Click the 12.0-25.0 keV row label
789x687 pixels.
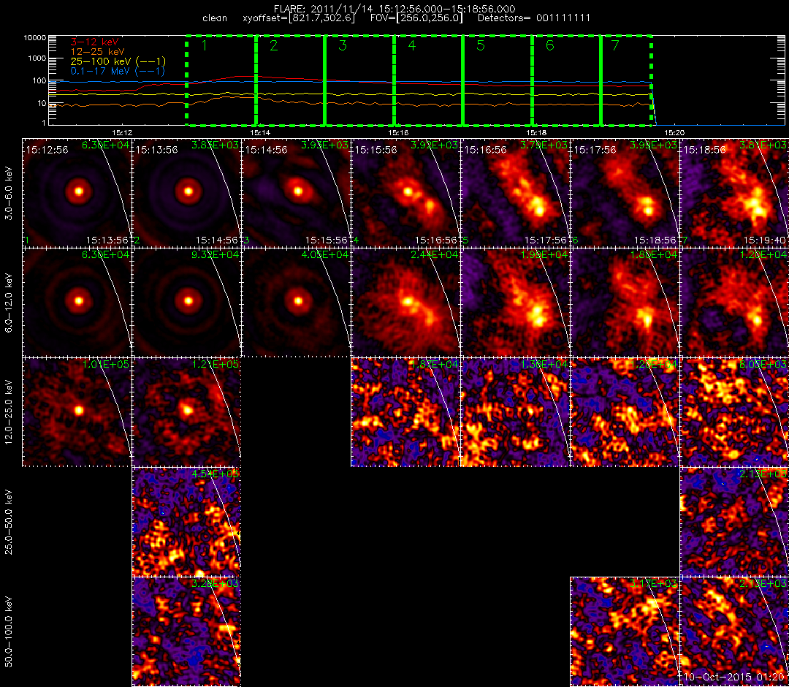coord(9,412)
